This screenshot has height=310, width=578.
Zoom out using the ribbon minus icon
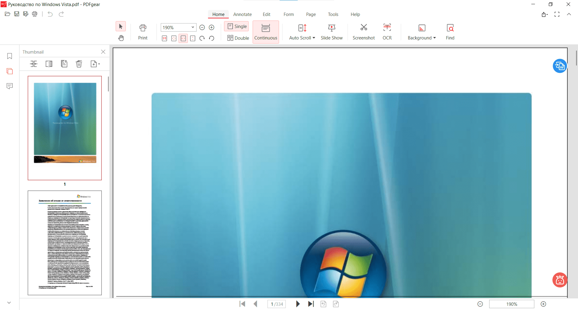coord(202,27)
